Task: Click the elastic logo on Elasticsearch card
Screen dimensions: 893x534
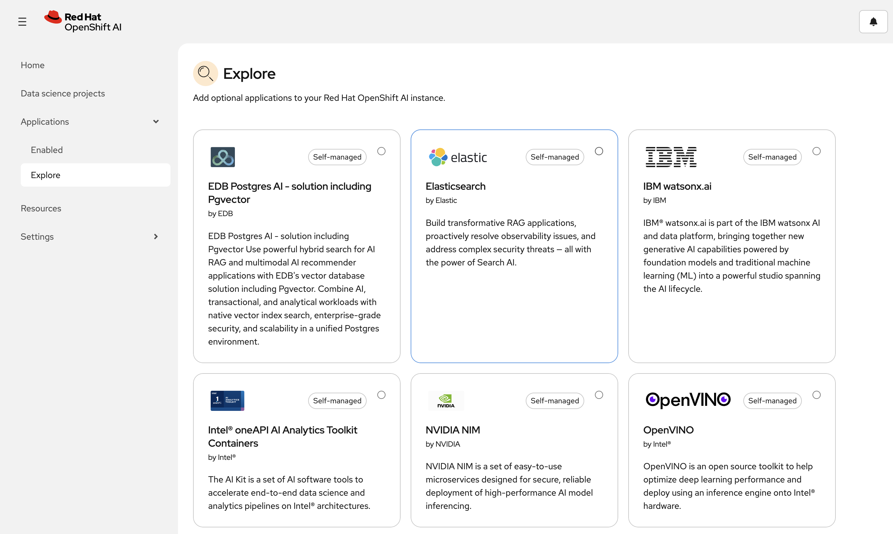Action: click(458, 157)
